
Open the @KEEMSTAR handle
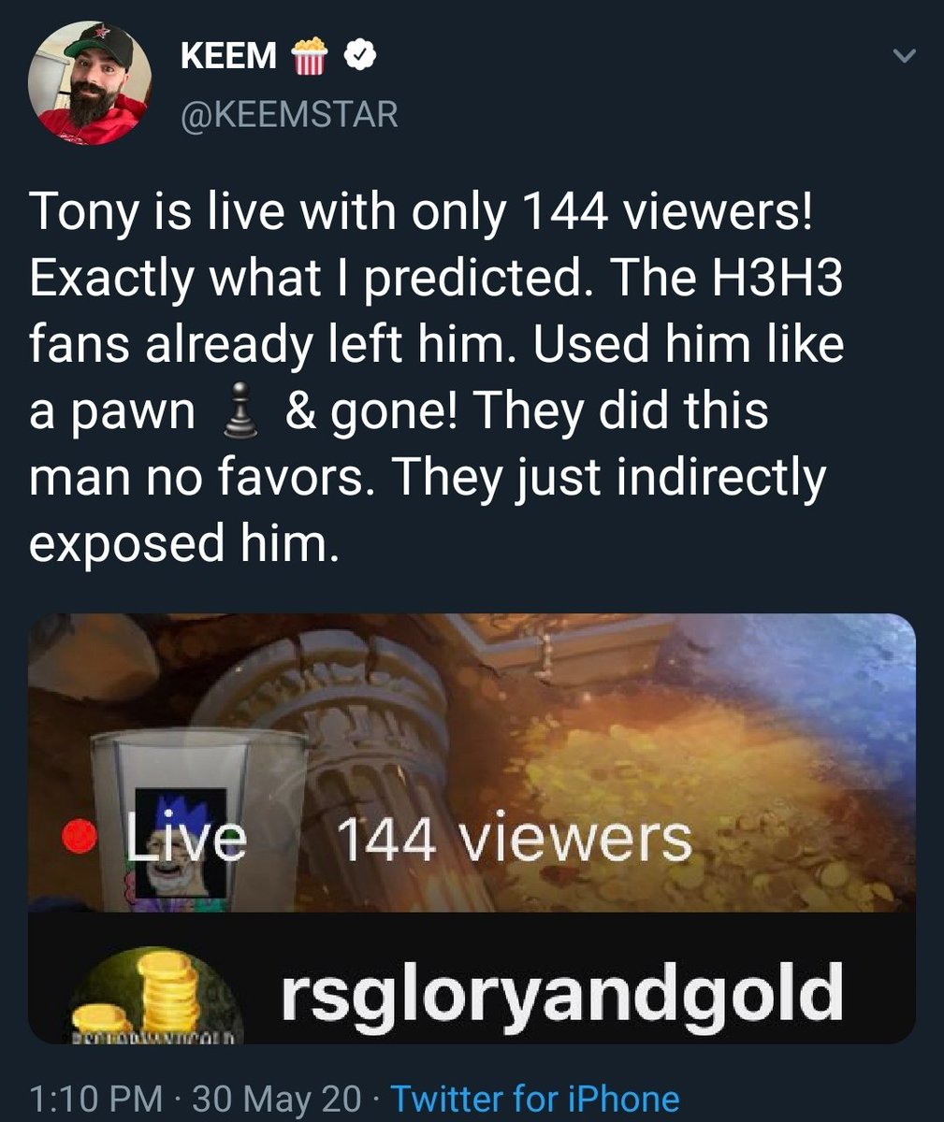click(288, 116)
